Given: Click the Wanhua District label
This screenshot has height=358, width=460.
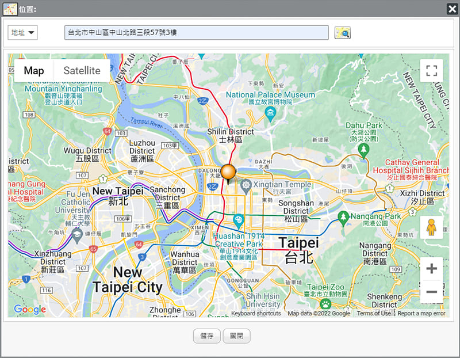Looking at the screenshot, I should point(185,262).
